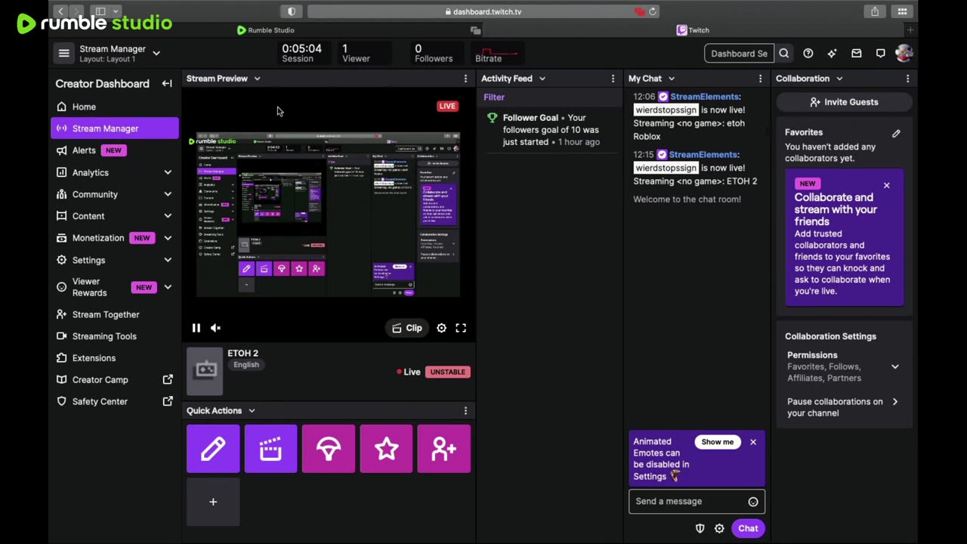Open Stream Preview panel options menu
The height and width of the screenshot is (544, 967).
click(x=465, y=79)
